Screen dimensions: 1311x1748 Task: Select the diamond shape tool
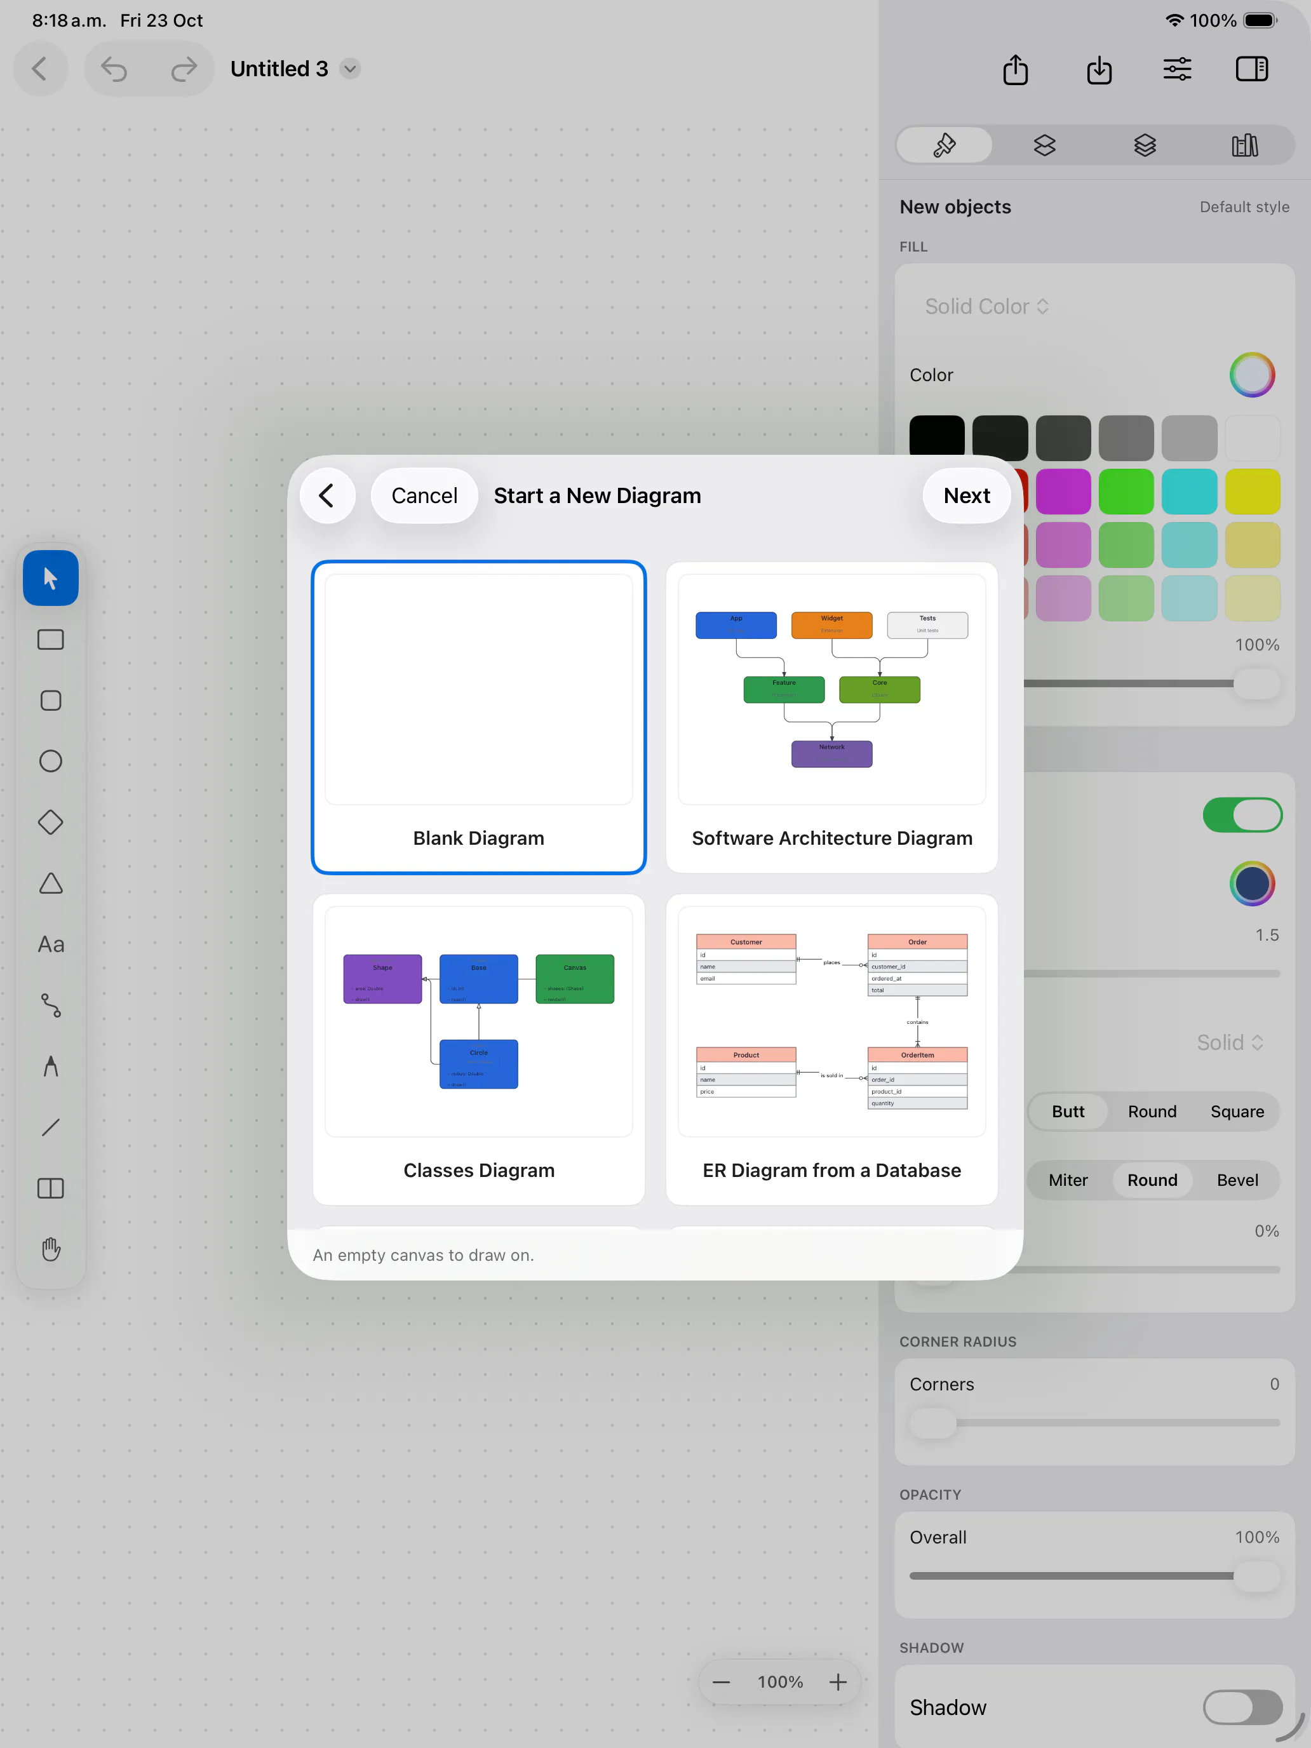(x=51, y=822)
